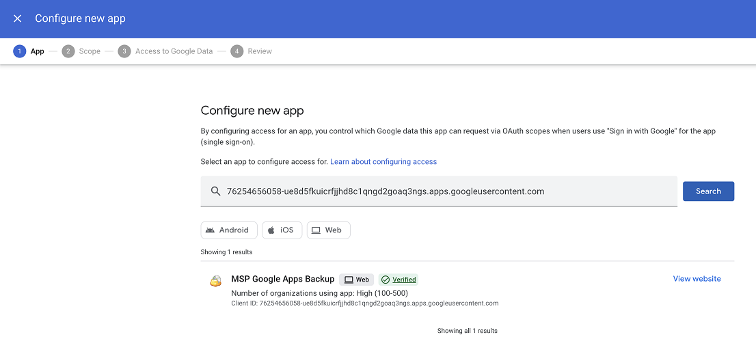Toggle the Web filter chip below search
Image resolution: width=756 pixels, height=339 pixels.
[x=328, y=230]
